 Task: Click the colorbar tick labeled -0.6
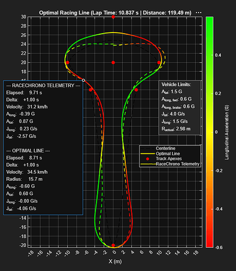[x=219, y=247]
